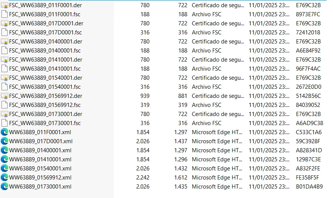Click CRC value A832F2FE
The image size is (333, 198).
pos(308,169)
